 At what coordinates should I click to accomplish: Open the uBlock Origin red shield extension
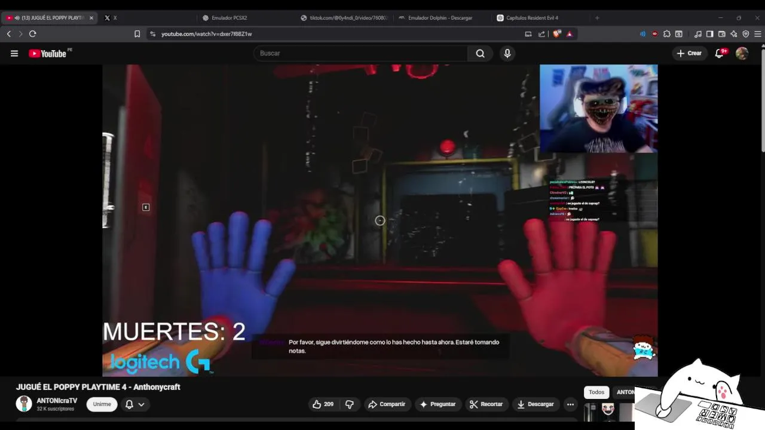click(x=655, y=34)
